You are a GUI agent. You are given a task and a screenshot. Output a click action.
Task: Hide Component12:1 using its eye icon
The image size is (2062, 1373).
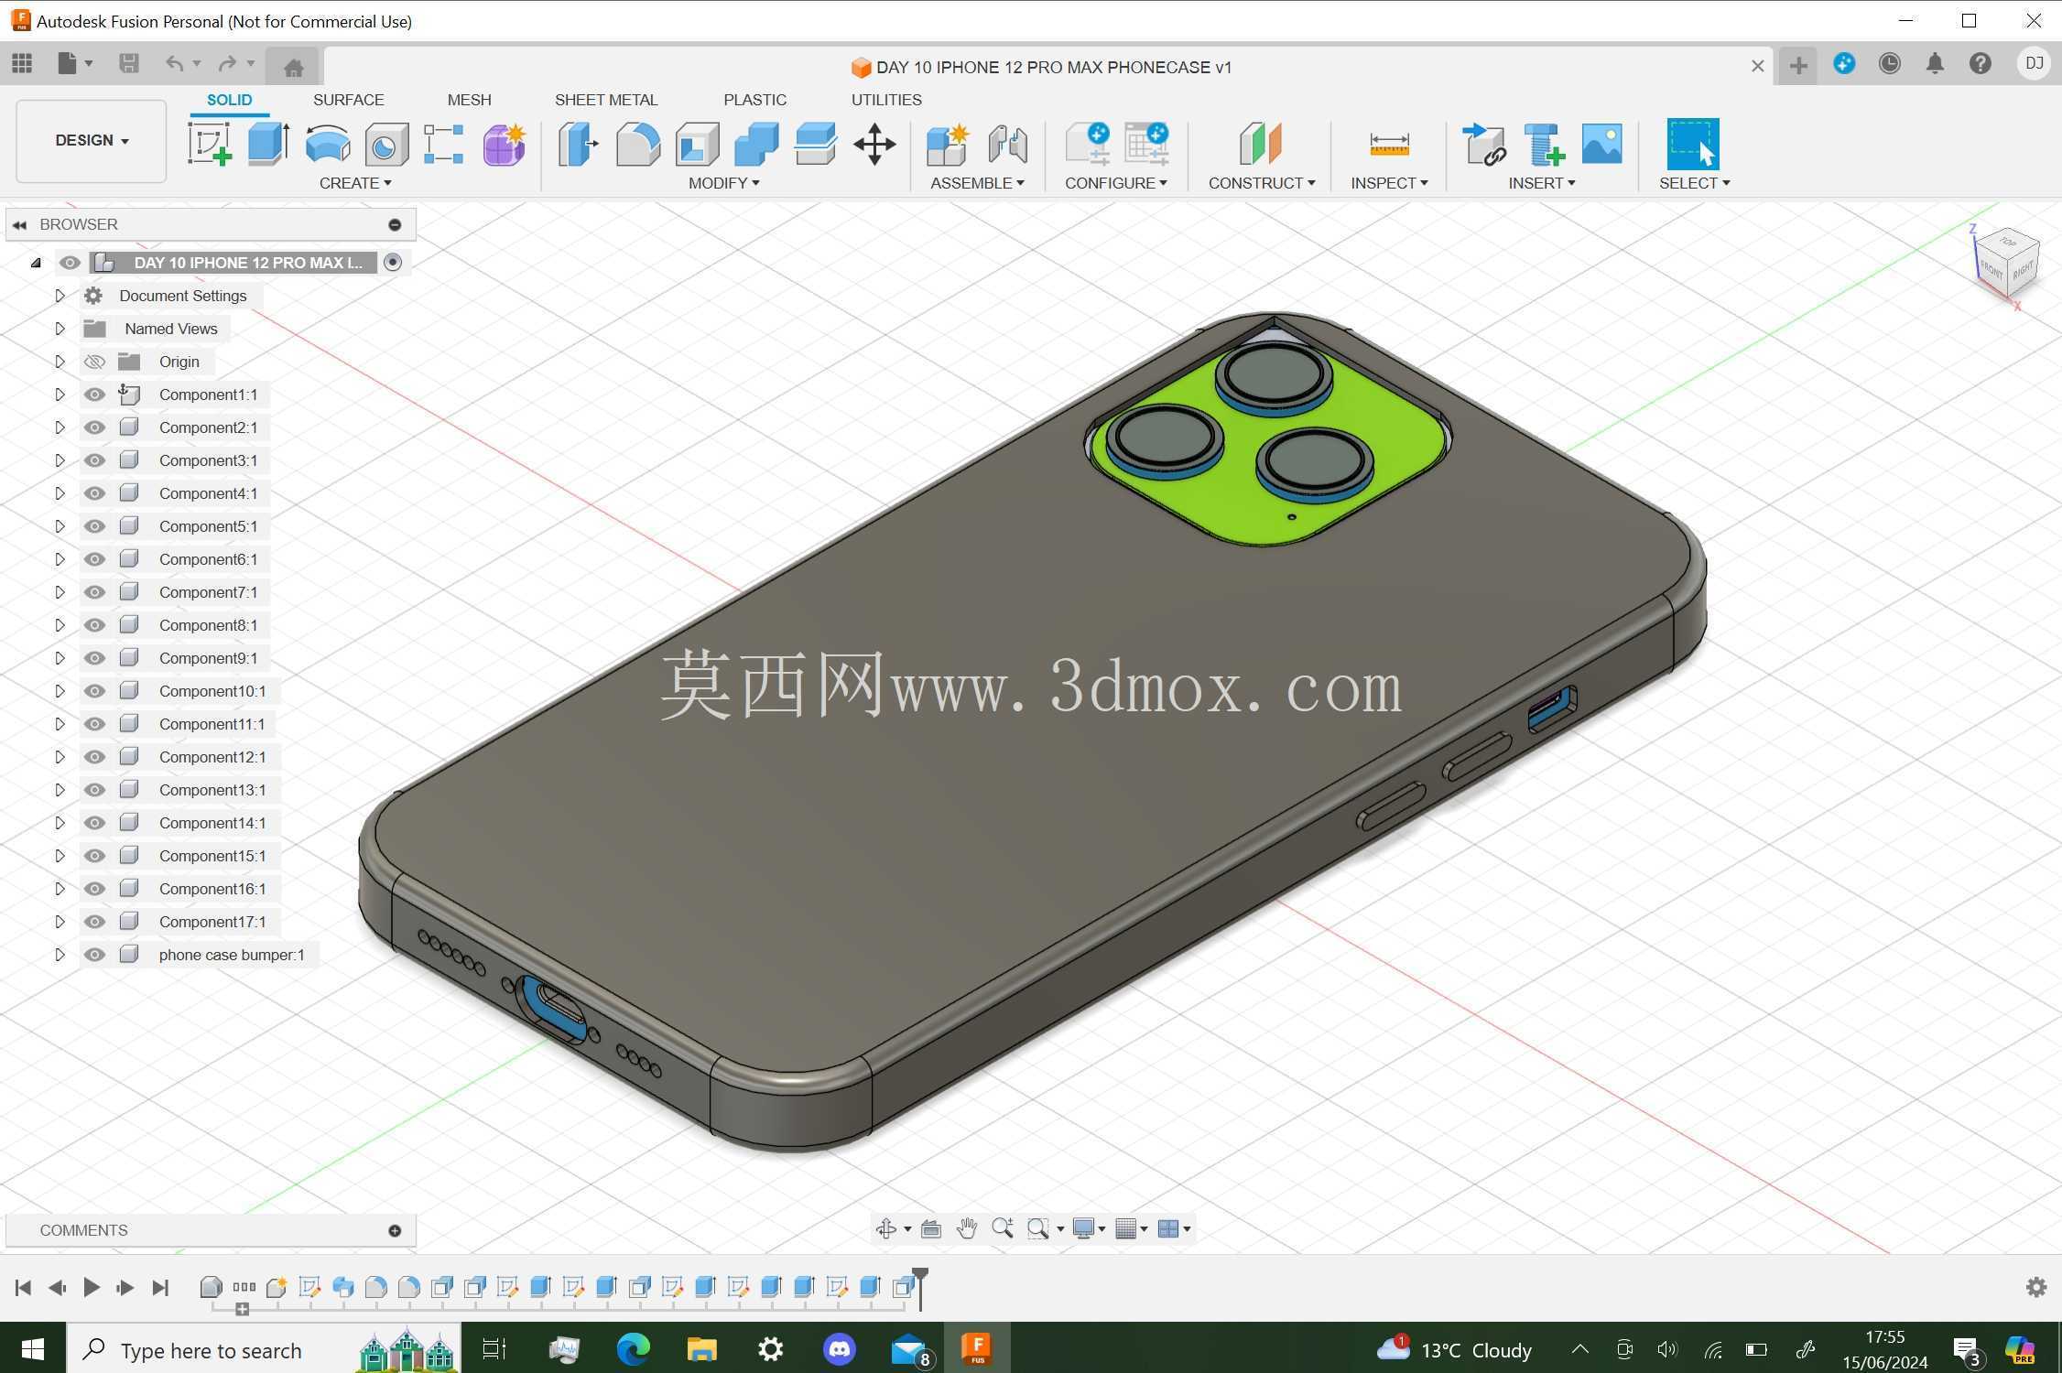(x=94, y=757)
